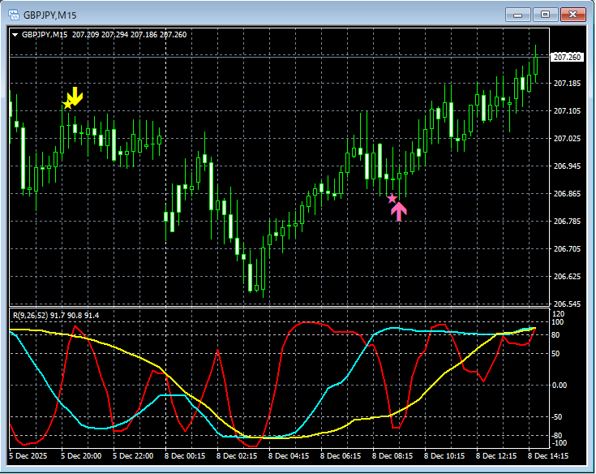Click the 5 Dec 20:00 time axis label
Viewport: 596px width, 474px height.
click(81, 456)
